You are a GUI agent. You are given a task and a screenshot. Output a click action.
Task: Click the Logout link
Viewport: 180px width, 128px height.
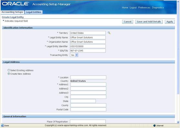pos(133,7)
